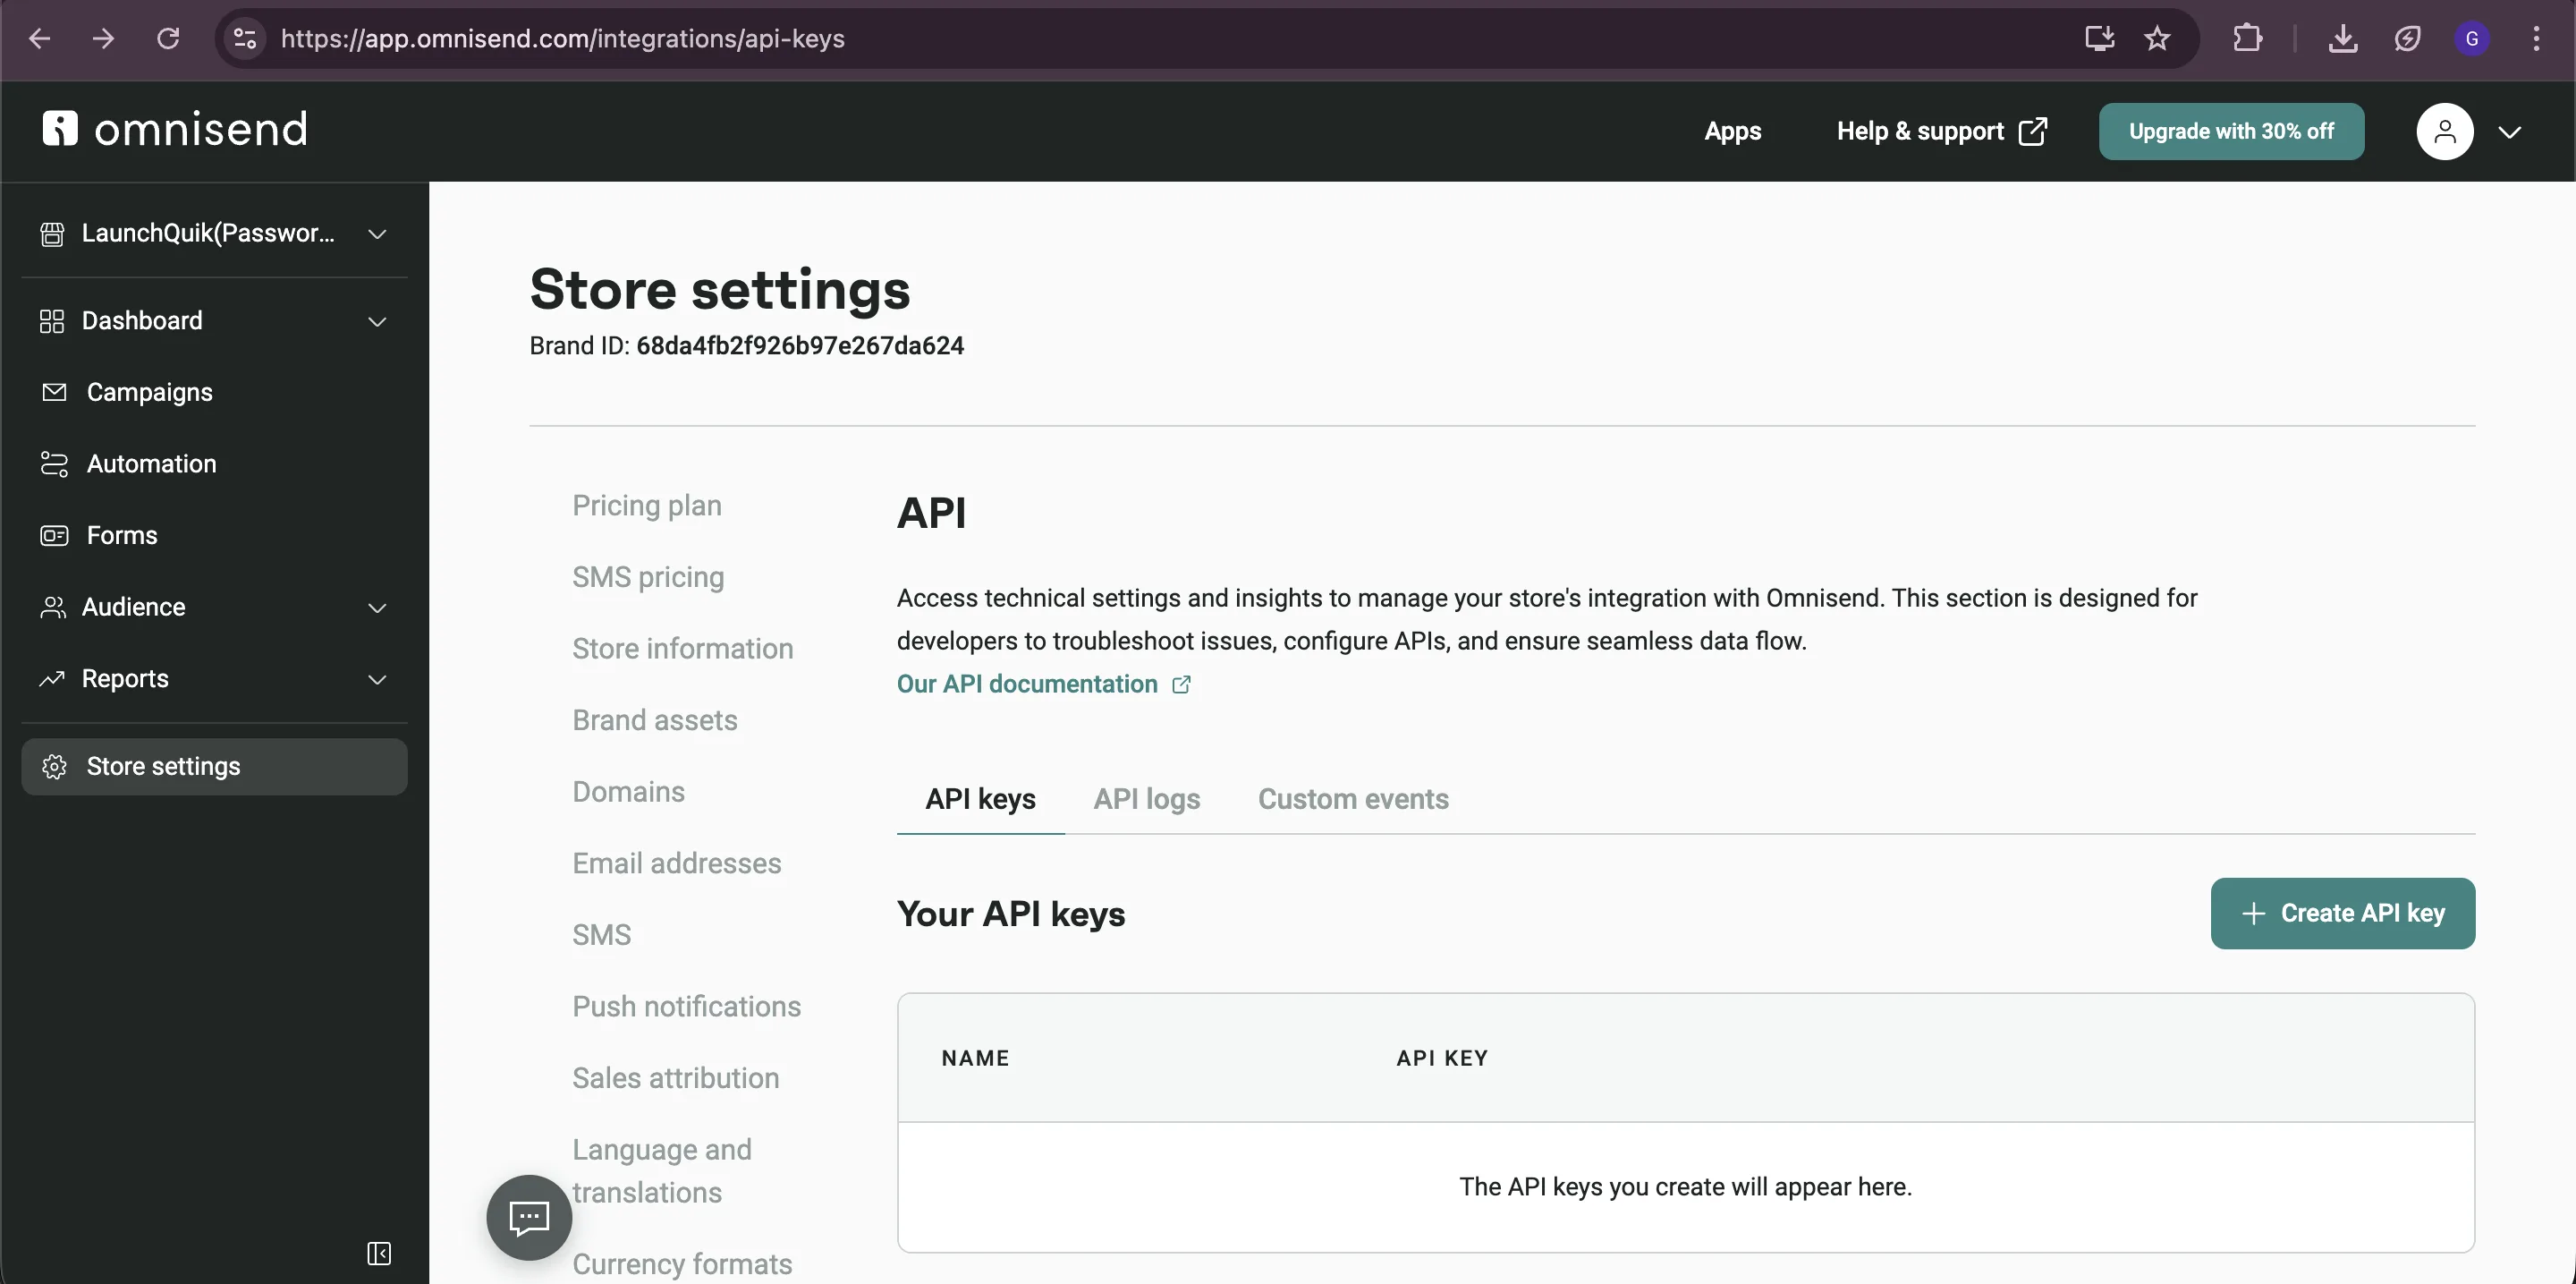
Task: Expand the LaunchQuik store selector chevron
Action: [x=377, y=234]
